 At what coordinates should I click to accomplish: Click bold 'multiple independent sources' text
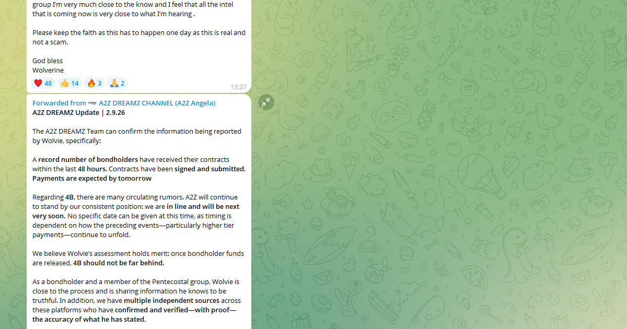[171, 300]
